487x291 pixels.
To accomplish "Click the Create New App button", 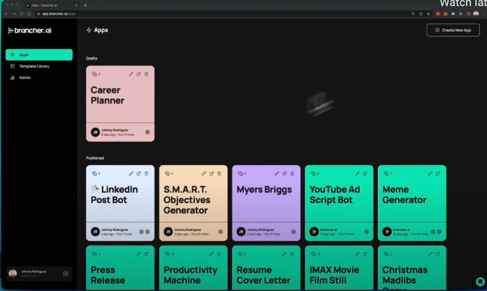I will click(453, 30).
